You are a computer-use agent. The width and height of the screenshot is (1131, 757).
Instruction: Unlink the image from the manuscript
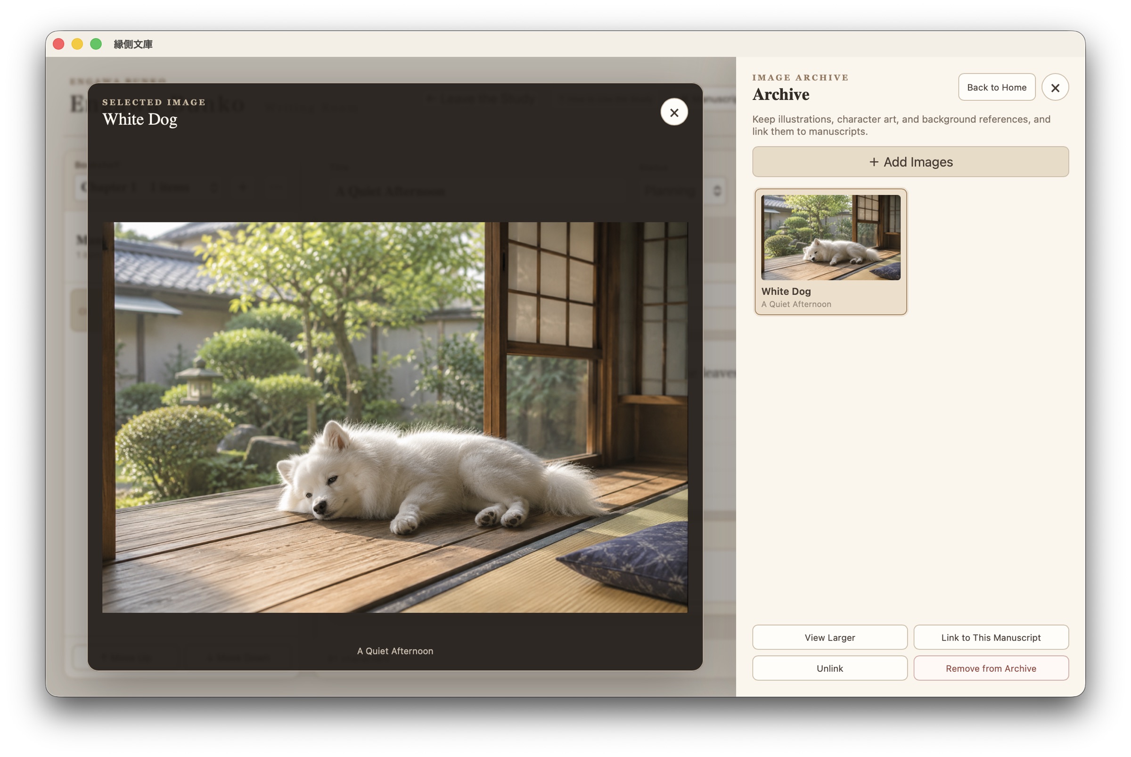829,668
